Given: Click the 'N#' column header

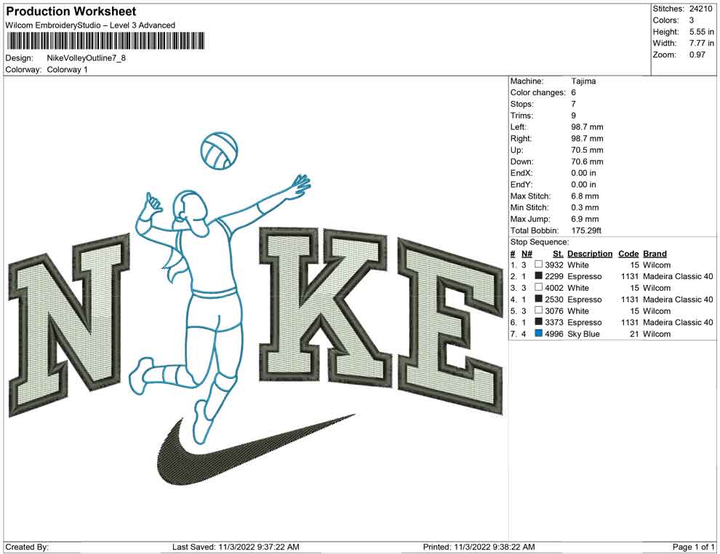Looking at the screenshot, I should tap(527, 253).
